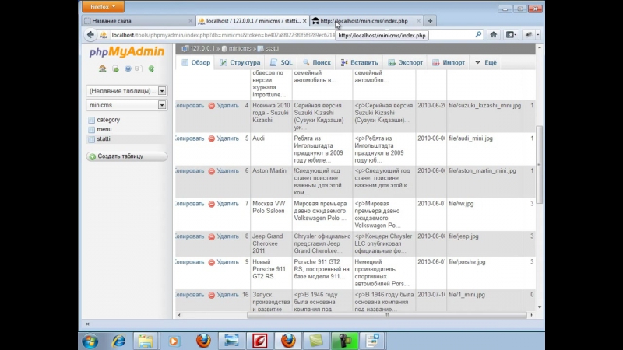Viewport: 623px width, 350px height.
Task: Click the Создать таблицу button
Action: click(x=127, y=156)
